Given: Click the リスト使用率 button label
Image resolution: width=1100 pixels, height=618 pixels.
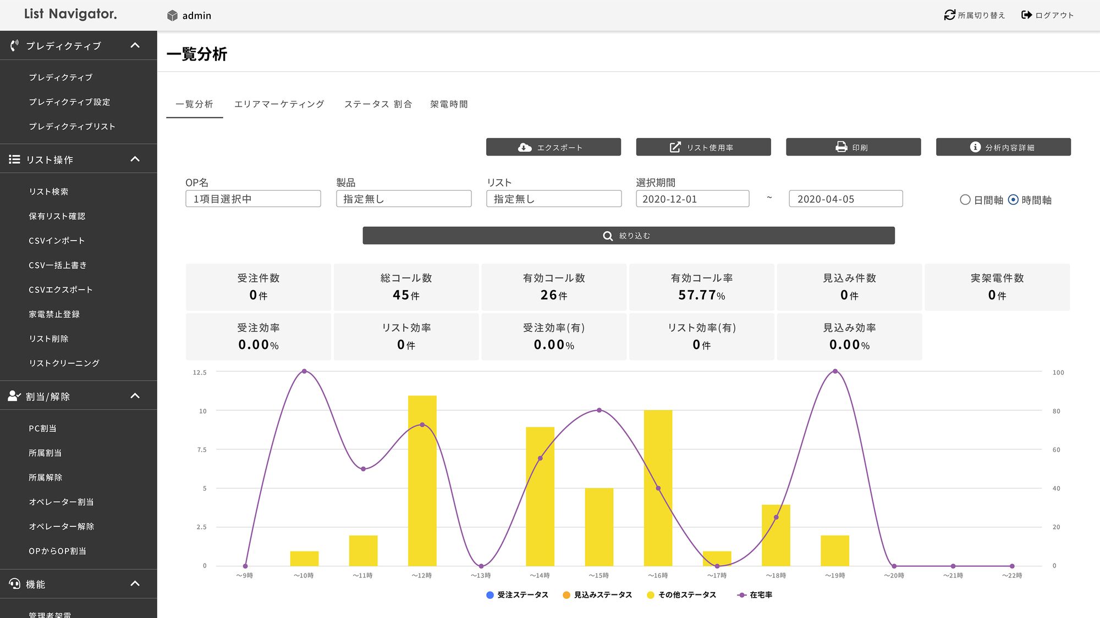Looking at the screenshot, I should [x=710, y=148].
